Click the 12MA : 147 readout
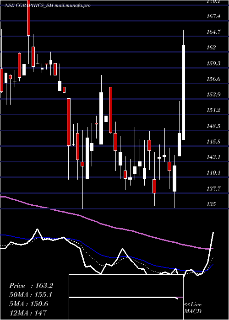 click(x=28, y=313)
